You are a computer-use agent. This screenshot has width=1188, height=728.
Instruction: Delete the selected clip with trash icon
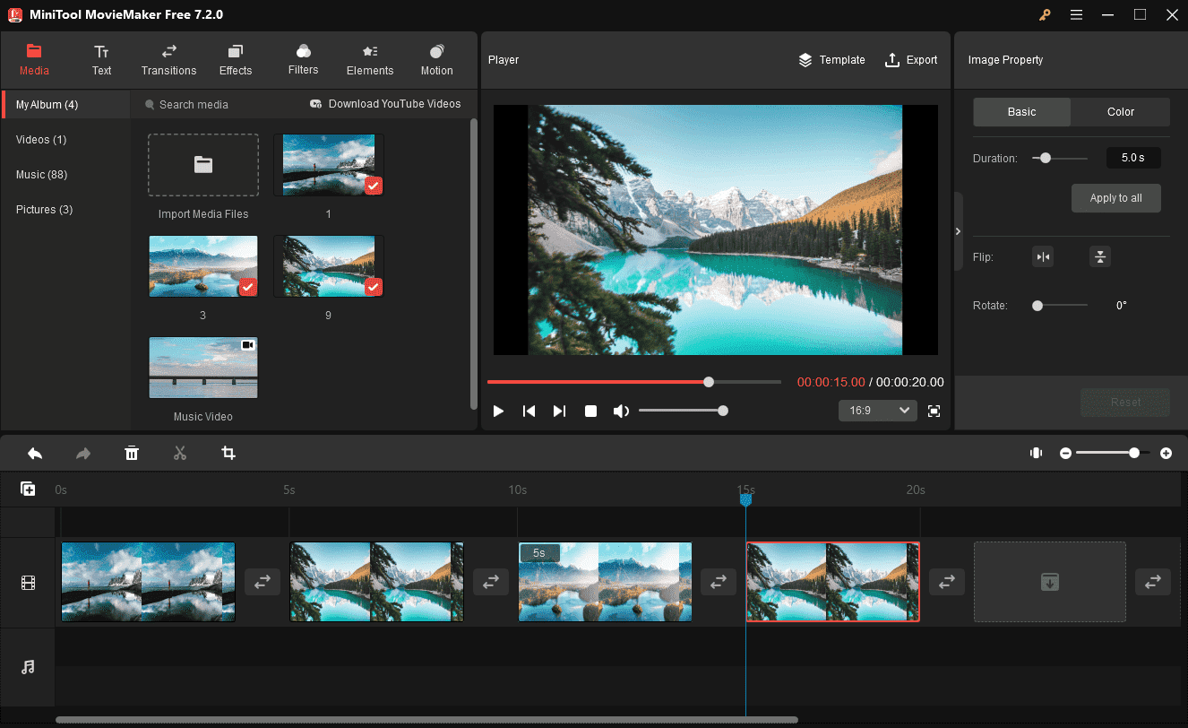pyautogui.click(x=132, y=454)
